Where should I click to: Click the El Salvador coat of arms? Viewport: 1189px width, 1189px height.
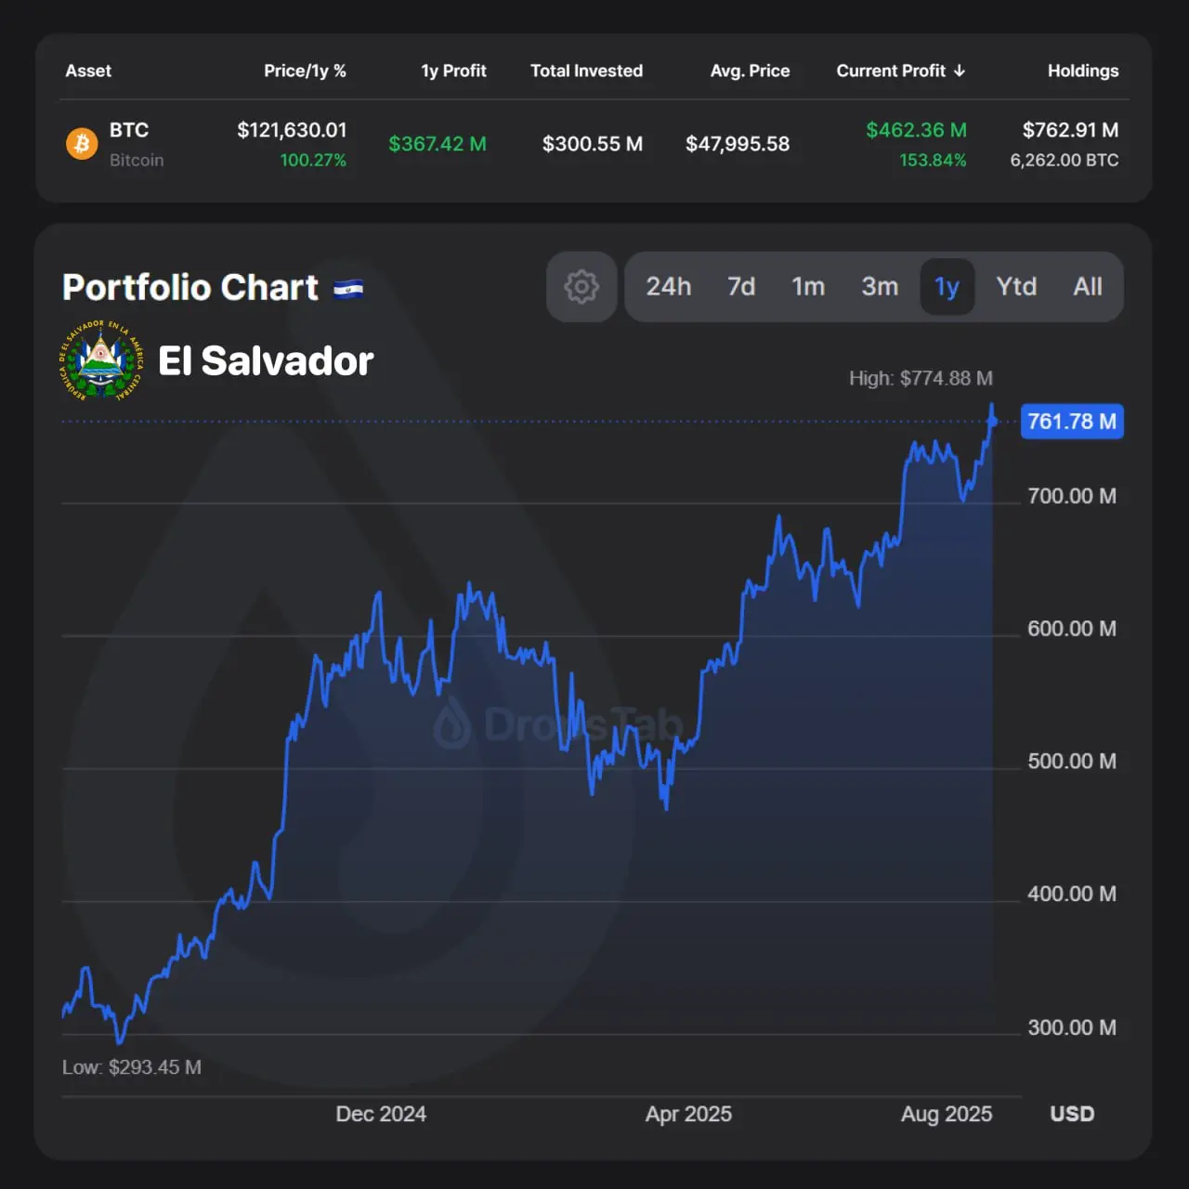point(102,360)
